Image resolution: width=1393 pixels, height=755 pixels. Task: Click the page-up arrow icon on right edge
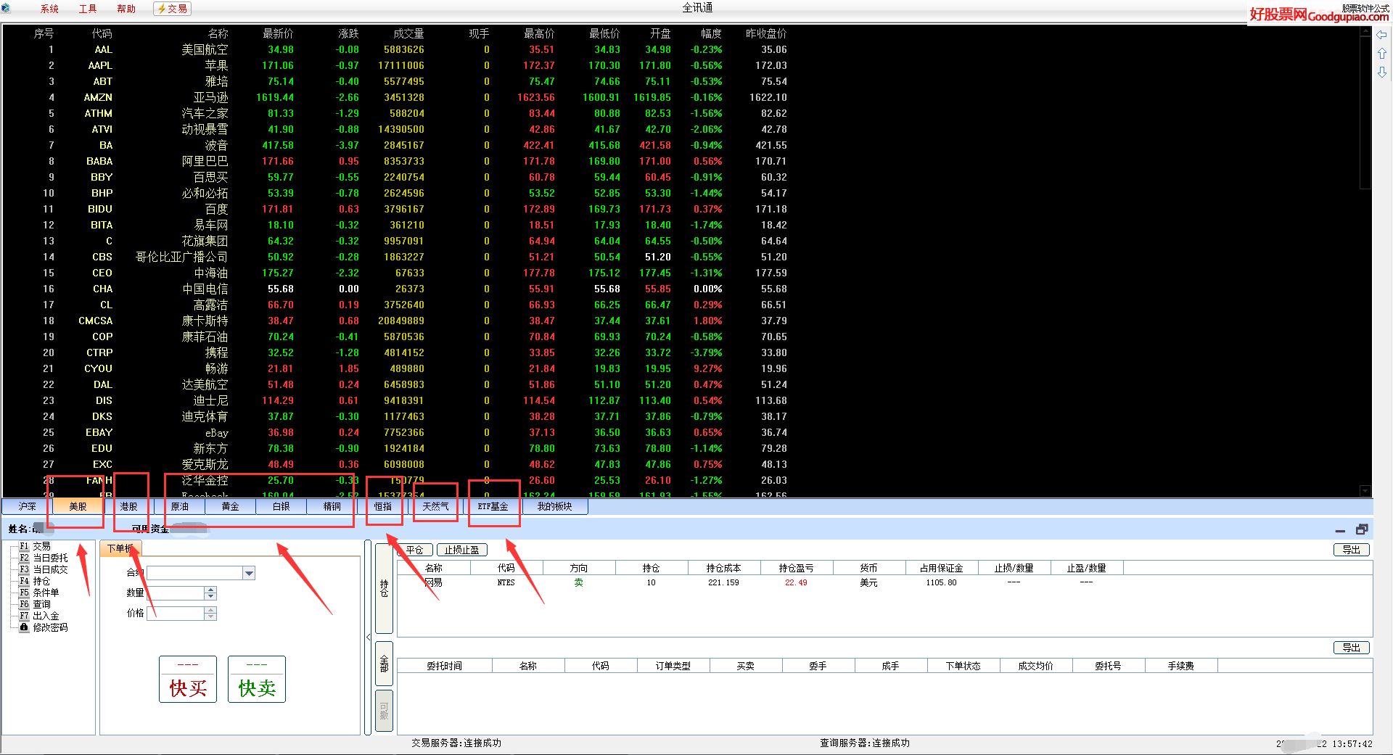[1382, 54]
